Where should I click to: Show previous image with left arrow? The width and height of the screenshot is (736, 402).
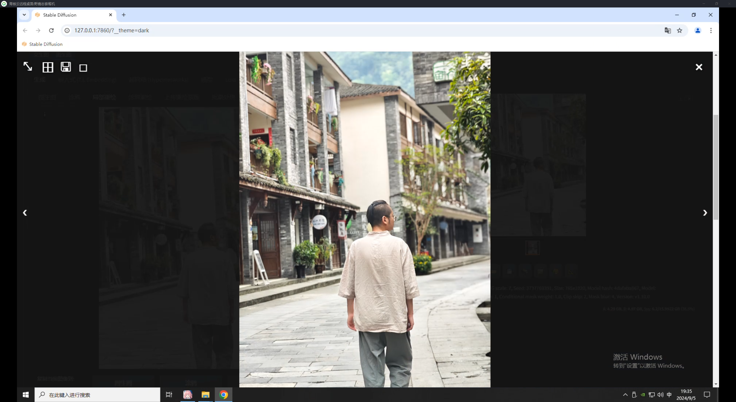point(25,213)
